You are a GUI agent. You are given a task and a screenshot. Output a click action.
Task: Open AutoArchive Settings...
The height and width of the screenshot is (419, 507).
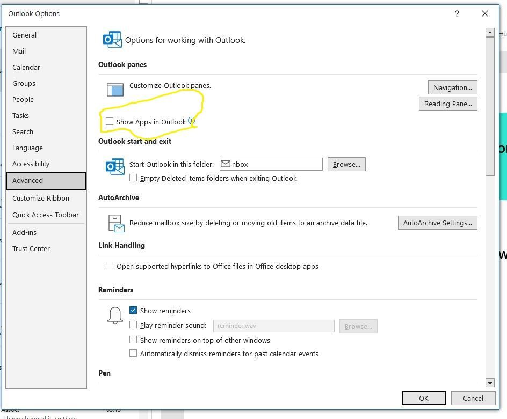click(438, 223)
